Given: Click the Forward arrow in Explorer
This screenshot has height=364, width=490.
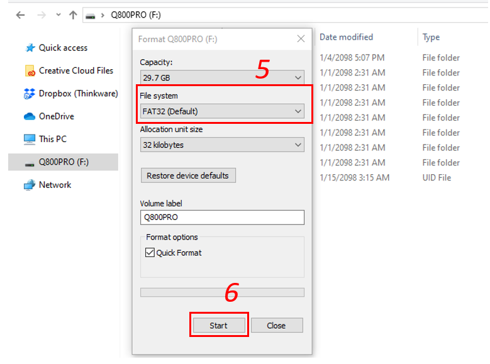Looking at the screenshot, I should 42,14.
